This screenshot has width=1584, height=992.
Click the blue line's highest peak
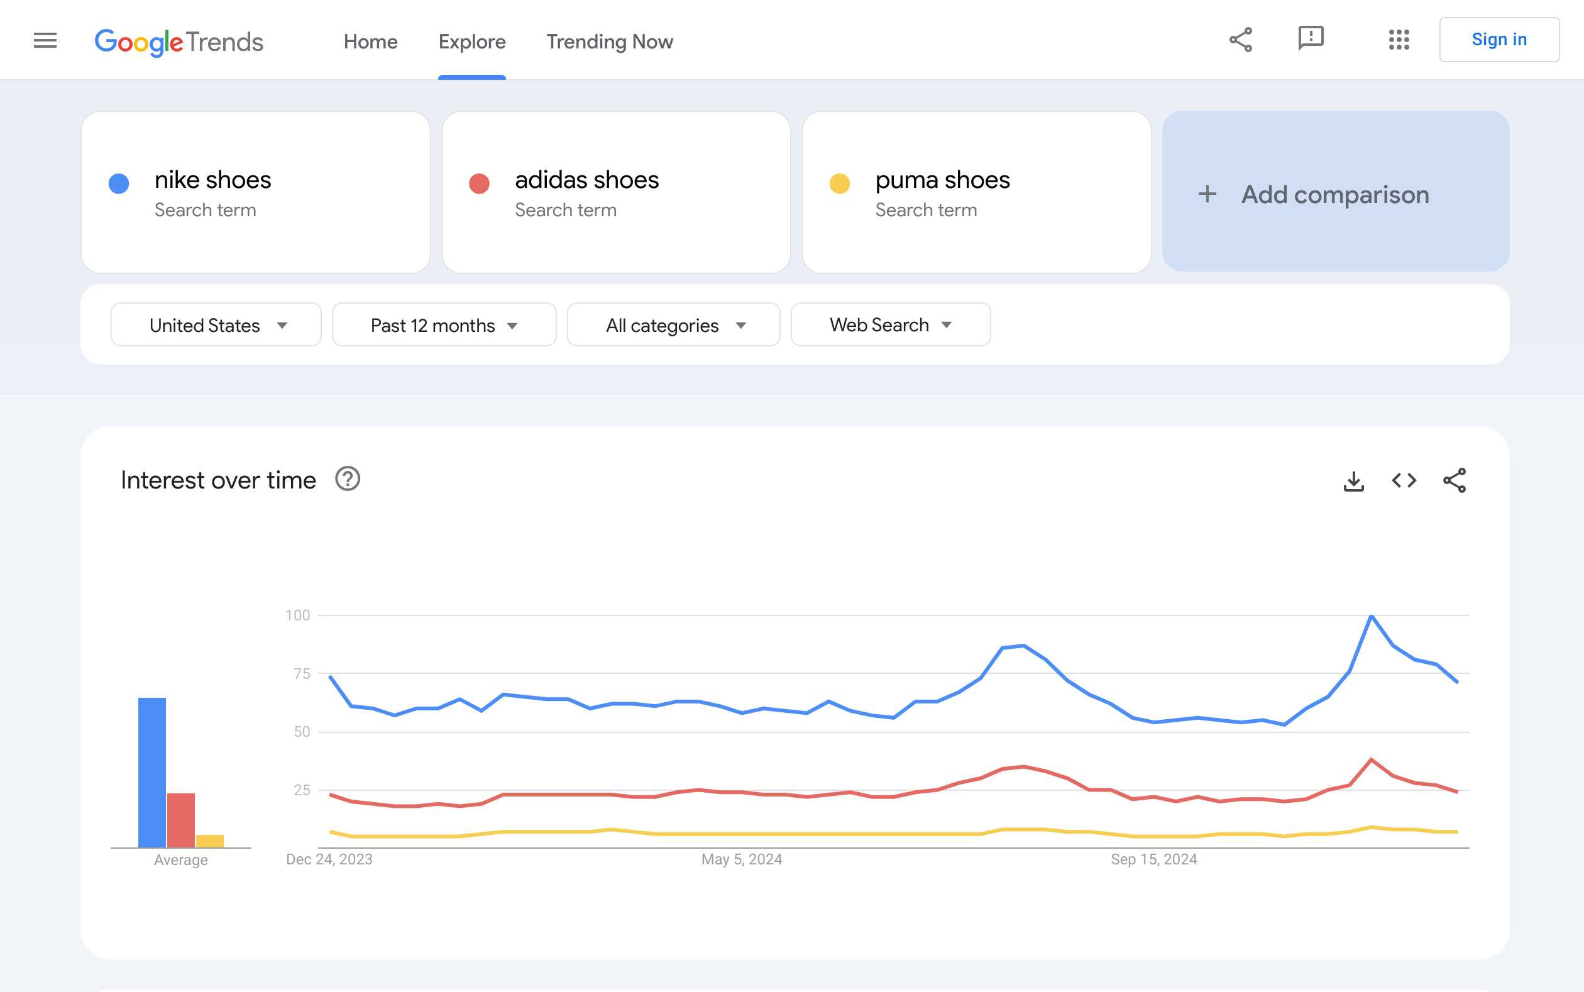(1372, 615)
